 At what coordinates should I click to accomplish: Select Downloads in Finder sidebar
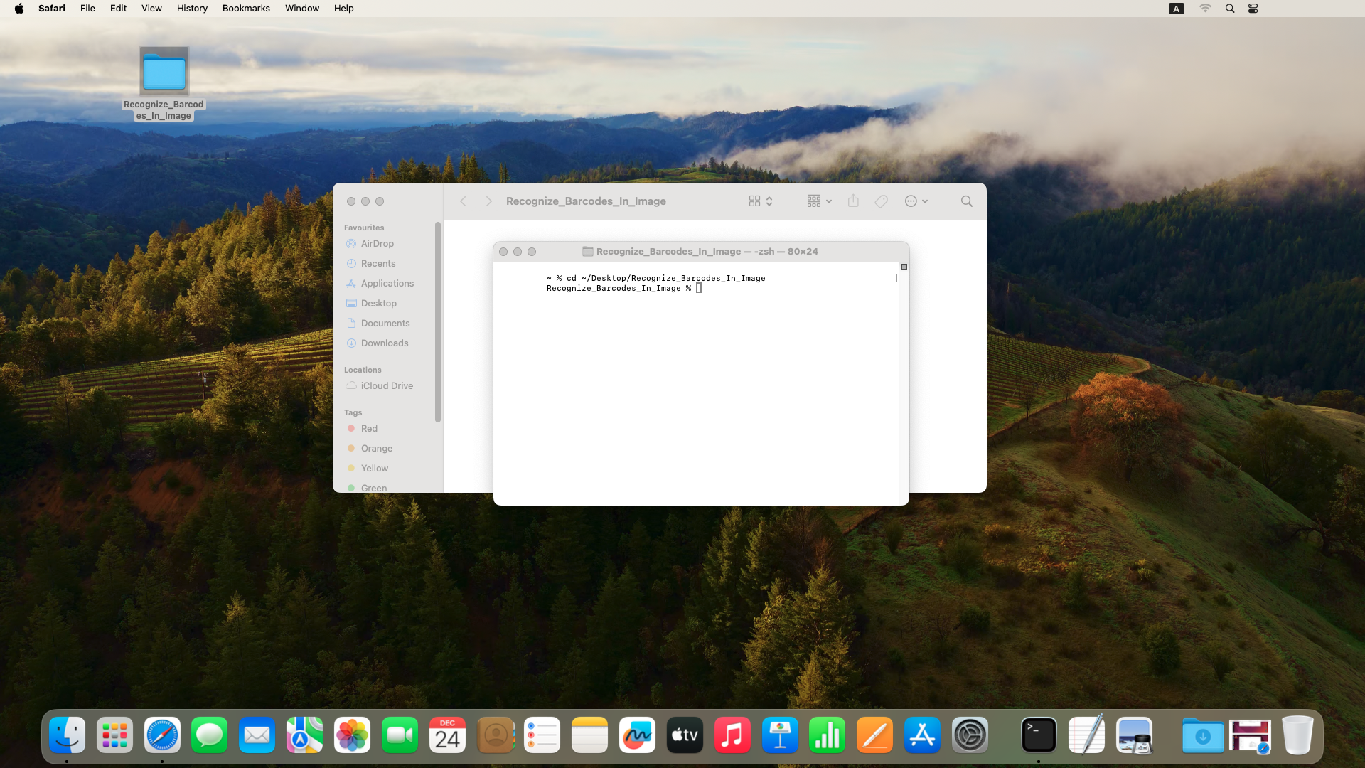[384, 343]
